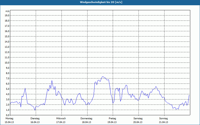Click the date 16.04.13
The width and height of the screenshot is (200, 125).
coord(35,122)
